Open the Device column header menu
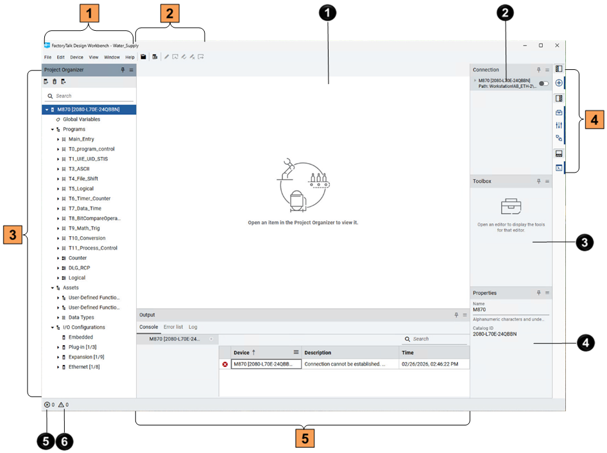The image size is (607, 453). tap(296, 352)
